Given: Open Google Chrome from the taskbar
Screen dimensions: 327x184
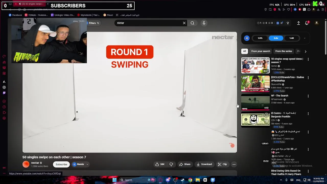Looking at the screenshot, I should pos(190,180).
